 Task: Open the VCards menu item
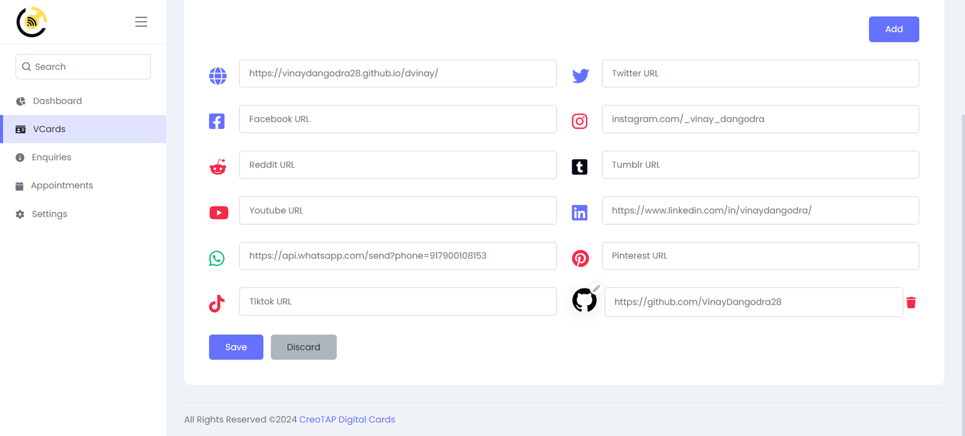(x=83, y=129)
